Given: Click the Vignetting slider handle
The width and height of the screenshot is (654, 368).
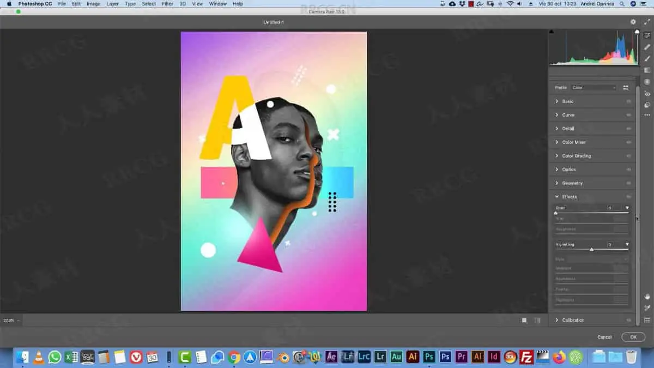Looking at the screenshot, I should click(x=592, y=249).
